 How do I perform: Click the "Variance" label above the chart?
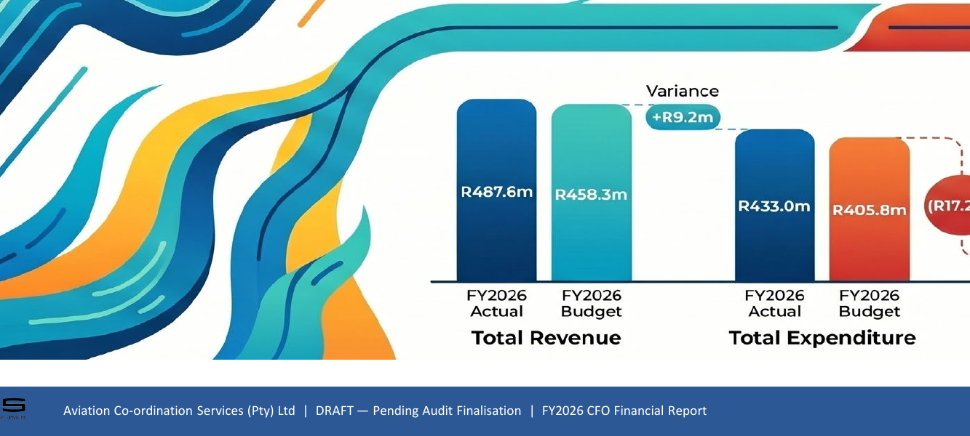click(683, 91)
